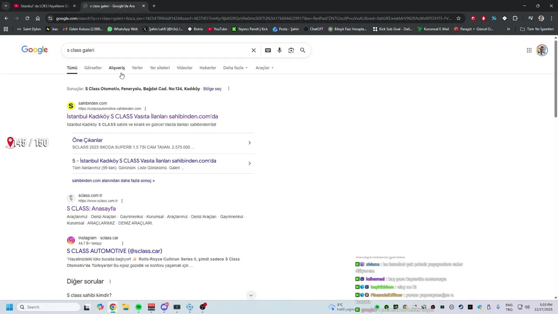Switch to the Alışveriş tab
This screenshot has width=558, height=314.
(x=117, y=68)
